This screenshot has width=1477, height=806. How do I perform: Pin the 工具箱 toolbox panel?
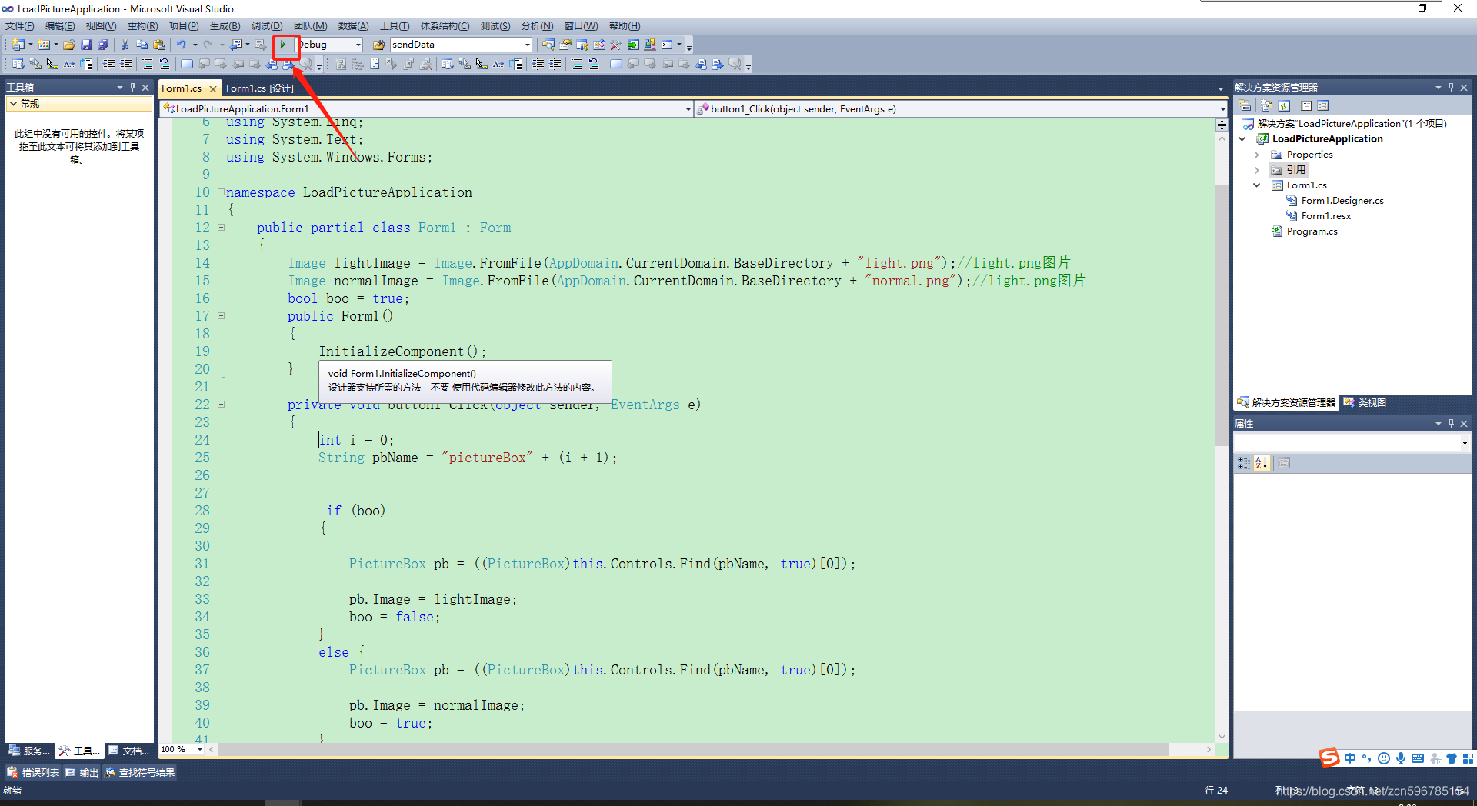pos(133,87)
